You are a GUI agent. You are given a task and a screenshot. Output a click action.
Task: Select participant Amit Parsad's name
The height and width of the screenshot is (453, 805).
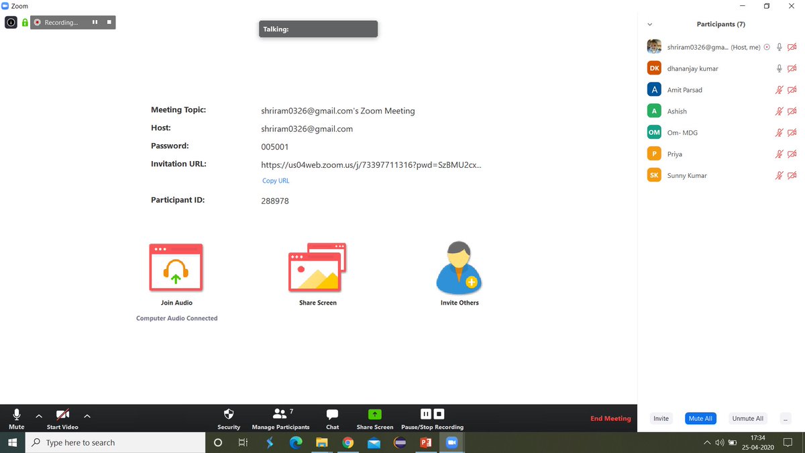685,90
